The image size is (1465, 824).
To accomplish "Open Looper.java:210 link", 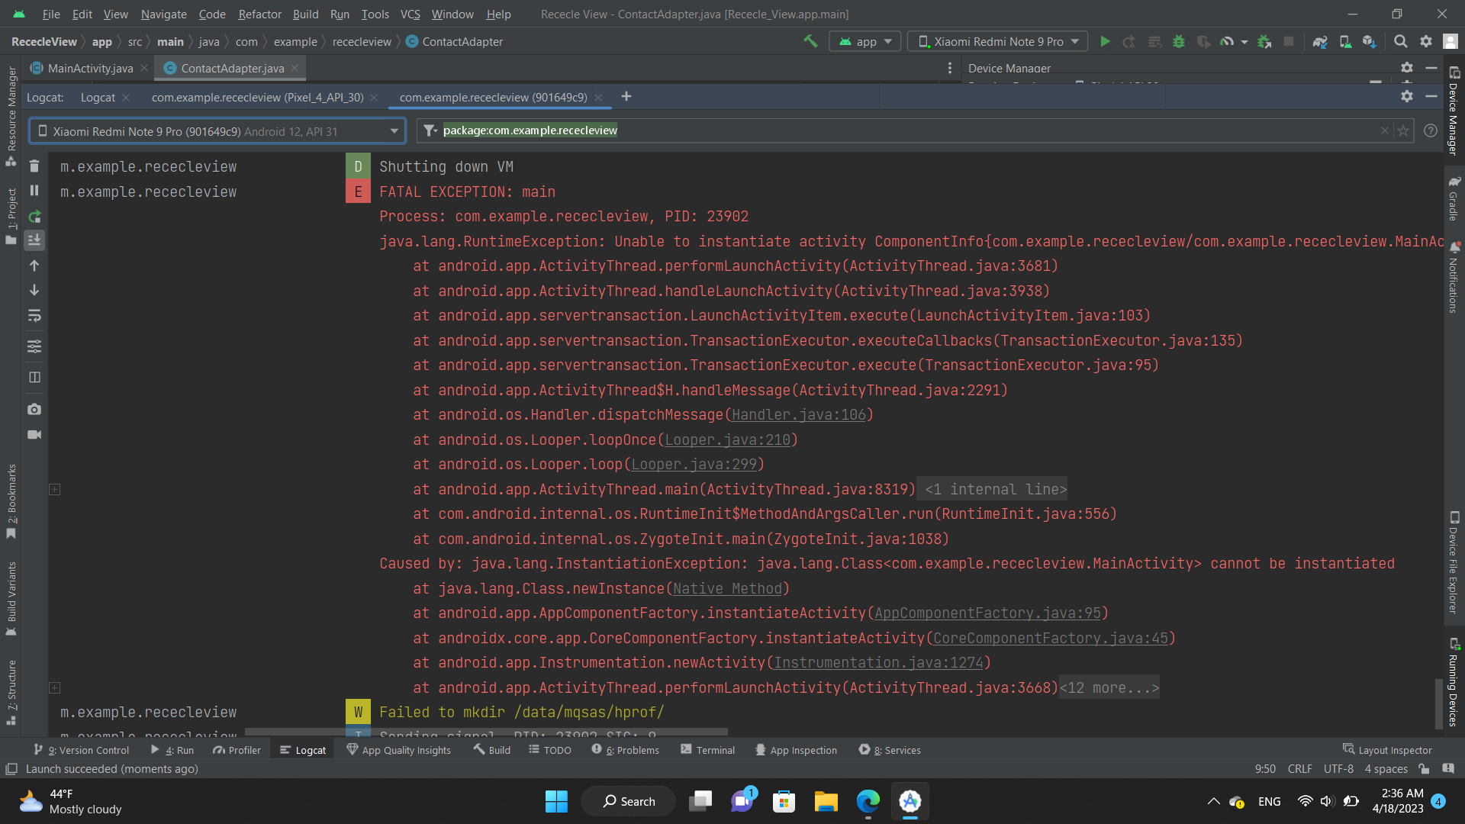I will point(727,439).
